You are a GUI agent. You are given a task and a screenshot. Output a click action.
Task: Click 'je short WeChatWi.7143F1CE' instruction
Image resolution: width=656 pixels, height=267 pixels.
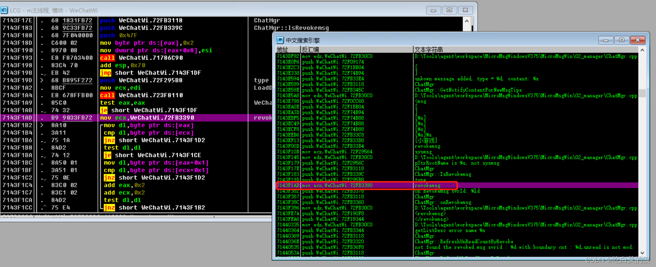point(152,155)
